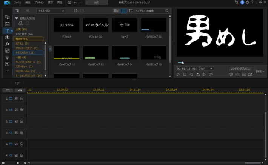The width and height of the screenshot is (268, 165).
Task: Open the ファイル menu
Action: pos(17,2)
